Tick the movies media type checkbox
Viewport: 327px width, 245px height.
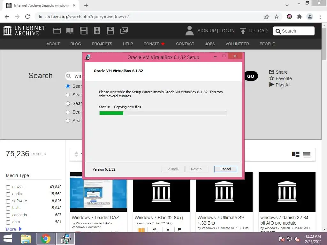[8, 187]
